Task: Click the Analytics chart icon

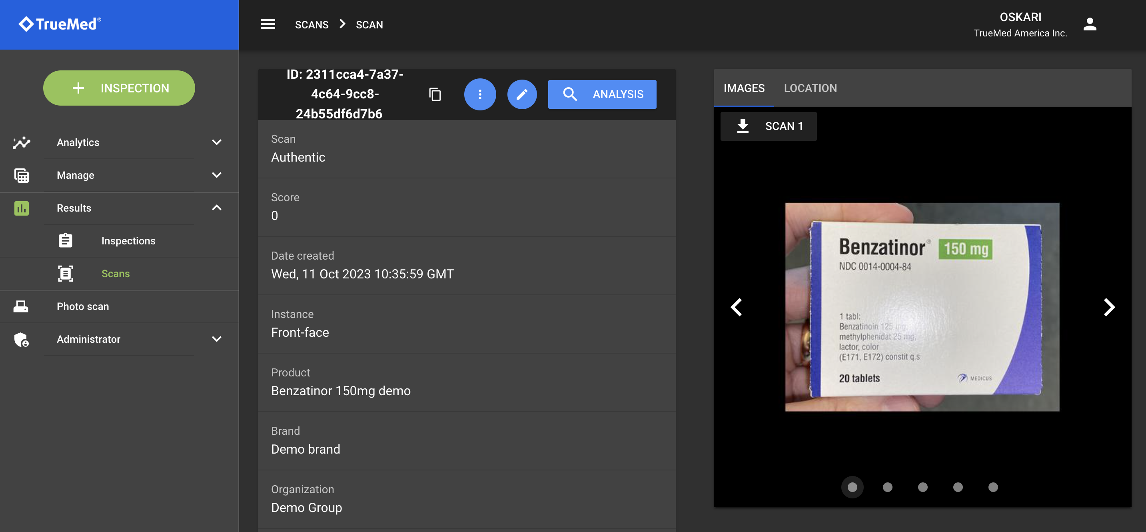Action: pos(21,142)
